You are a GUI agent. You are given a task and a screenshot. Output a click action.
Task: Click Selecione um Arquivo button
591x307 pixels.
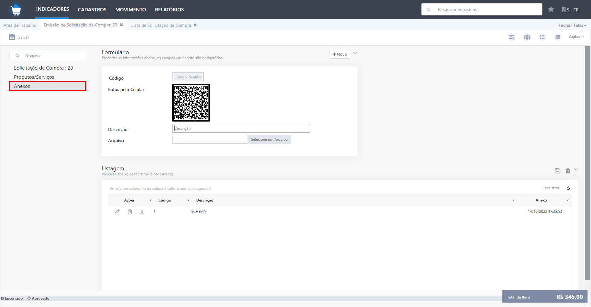[269, 139]
